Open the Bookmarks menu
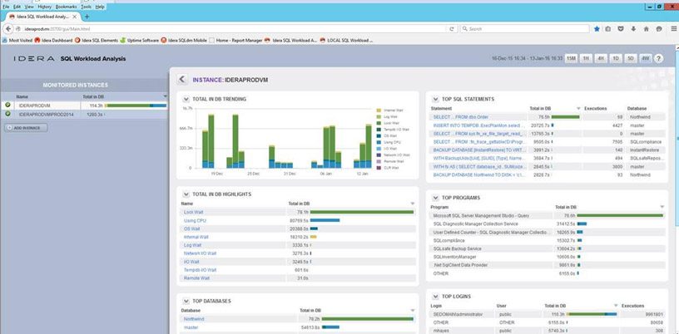This screenshot has height=334, width=679. [x=67, y=7]
